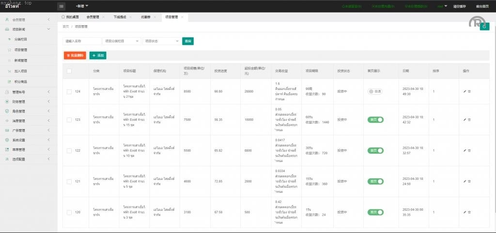Switch to the 会员管理 tab
Screen dimensions: 496x233
click(93, 17)
